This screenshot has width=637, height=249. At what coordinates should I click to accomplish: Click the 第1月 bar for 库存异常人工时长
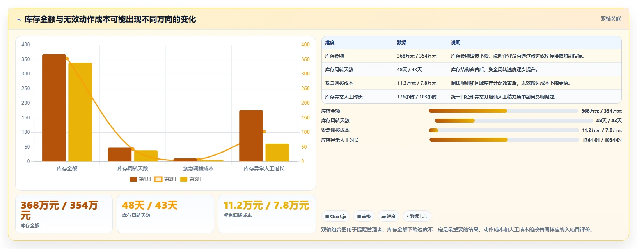click(x=251, y=136)
